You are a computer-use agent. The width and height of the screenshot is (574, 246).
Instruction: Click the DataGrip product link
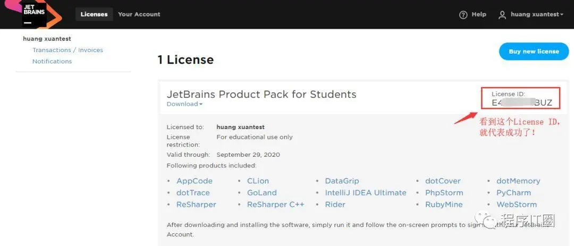(x=342, y=181)
